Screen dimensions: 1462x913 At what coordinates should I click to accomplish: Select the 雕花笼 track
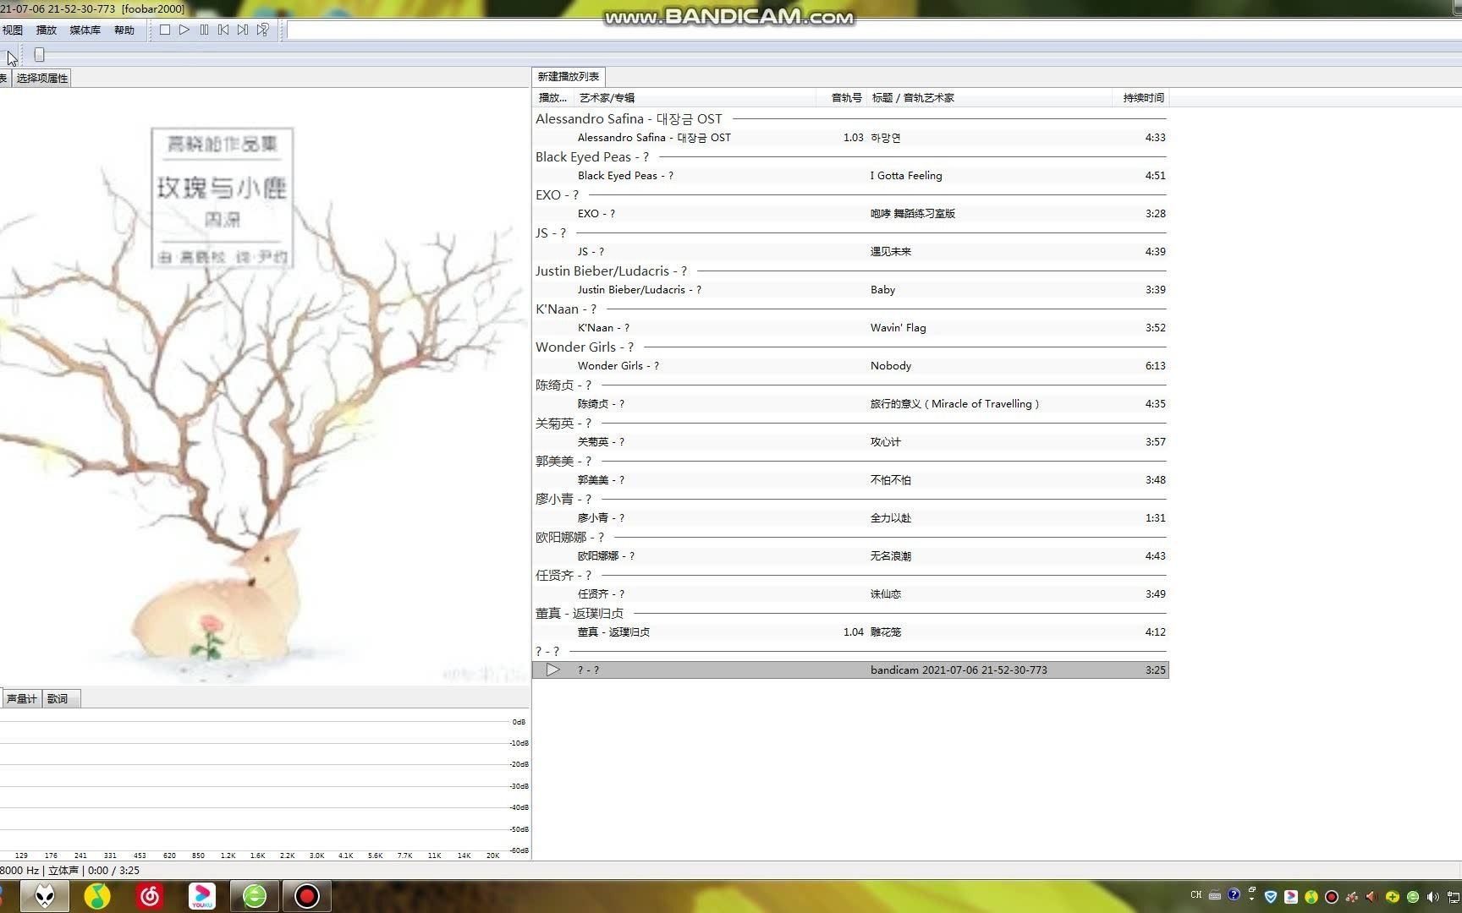[x=850, y=631]
